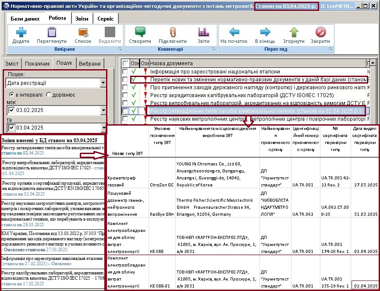The height and width of the screenshot is (291, 380).
Task: Click the Підключити paperclip icon
Action: (x=173, y=33)
